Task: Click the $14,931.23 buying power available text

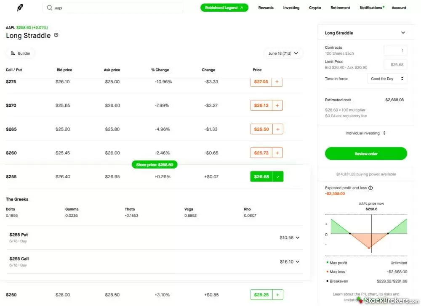Action: click(x=366, y=174)
